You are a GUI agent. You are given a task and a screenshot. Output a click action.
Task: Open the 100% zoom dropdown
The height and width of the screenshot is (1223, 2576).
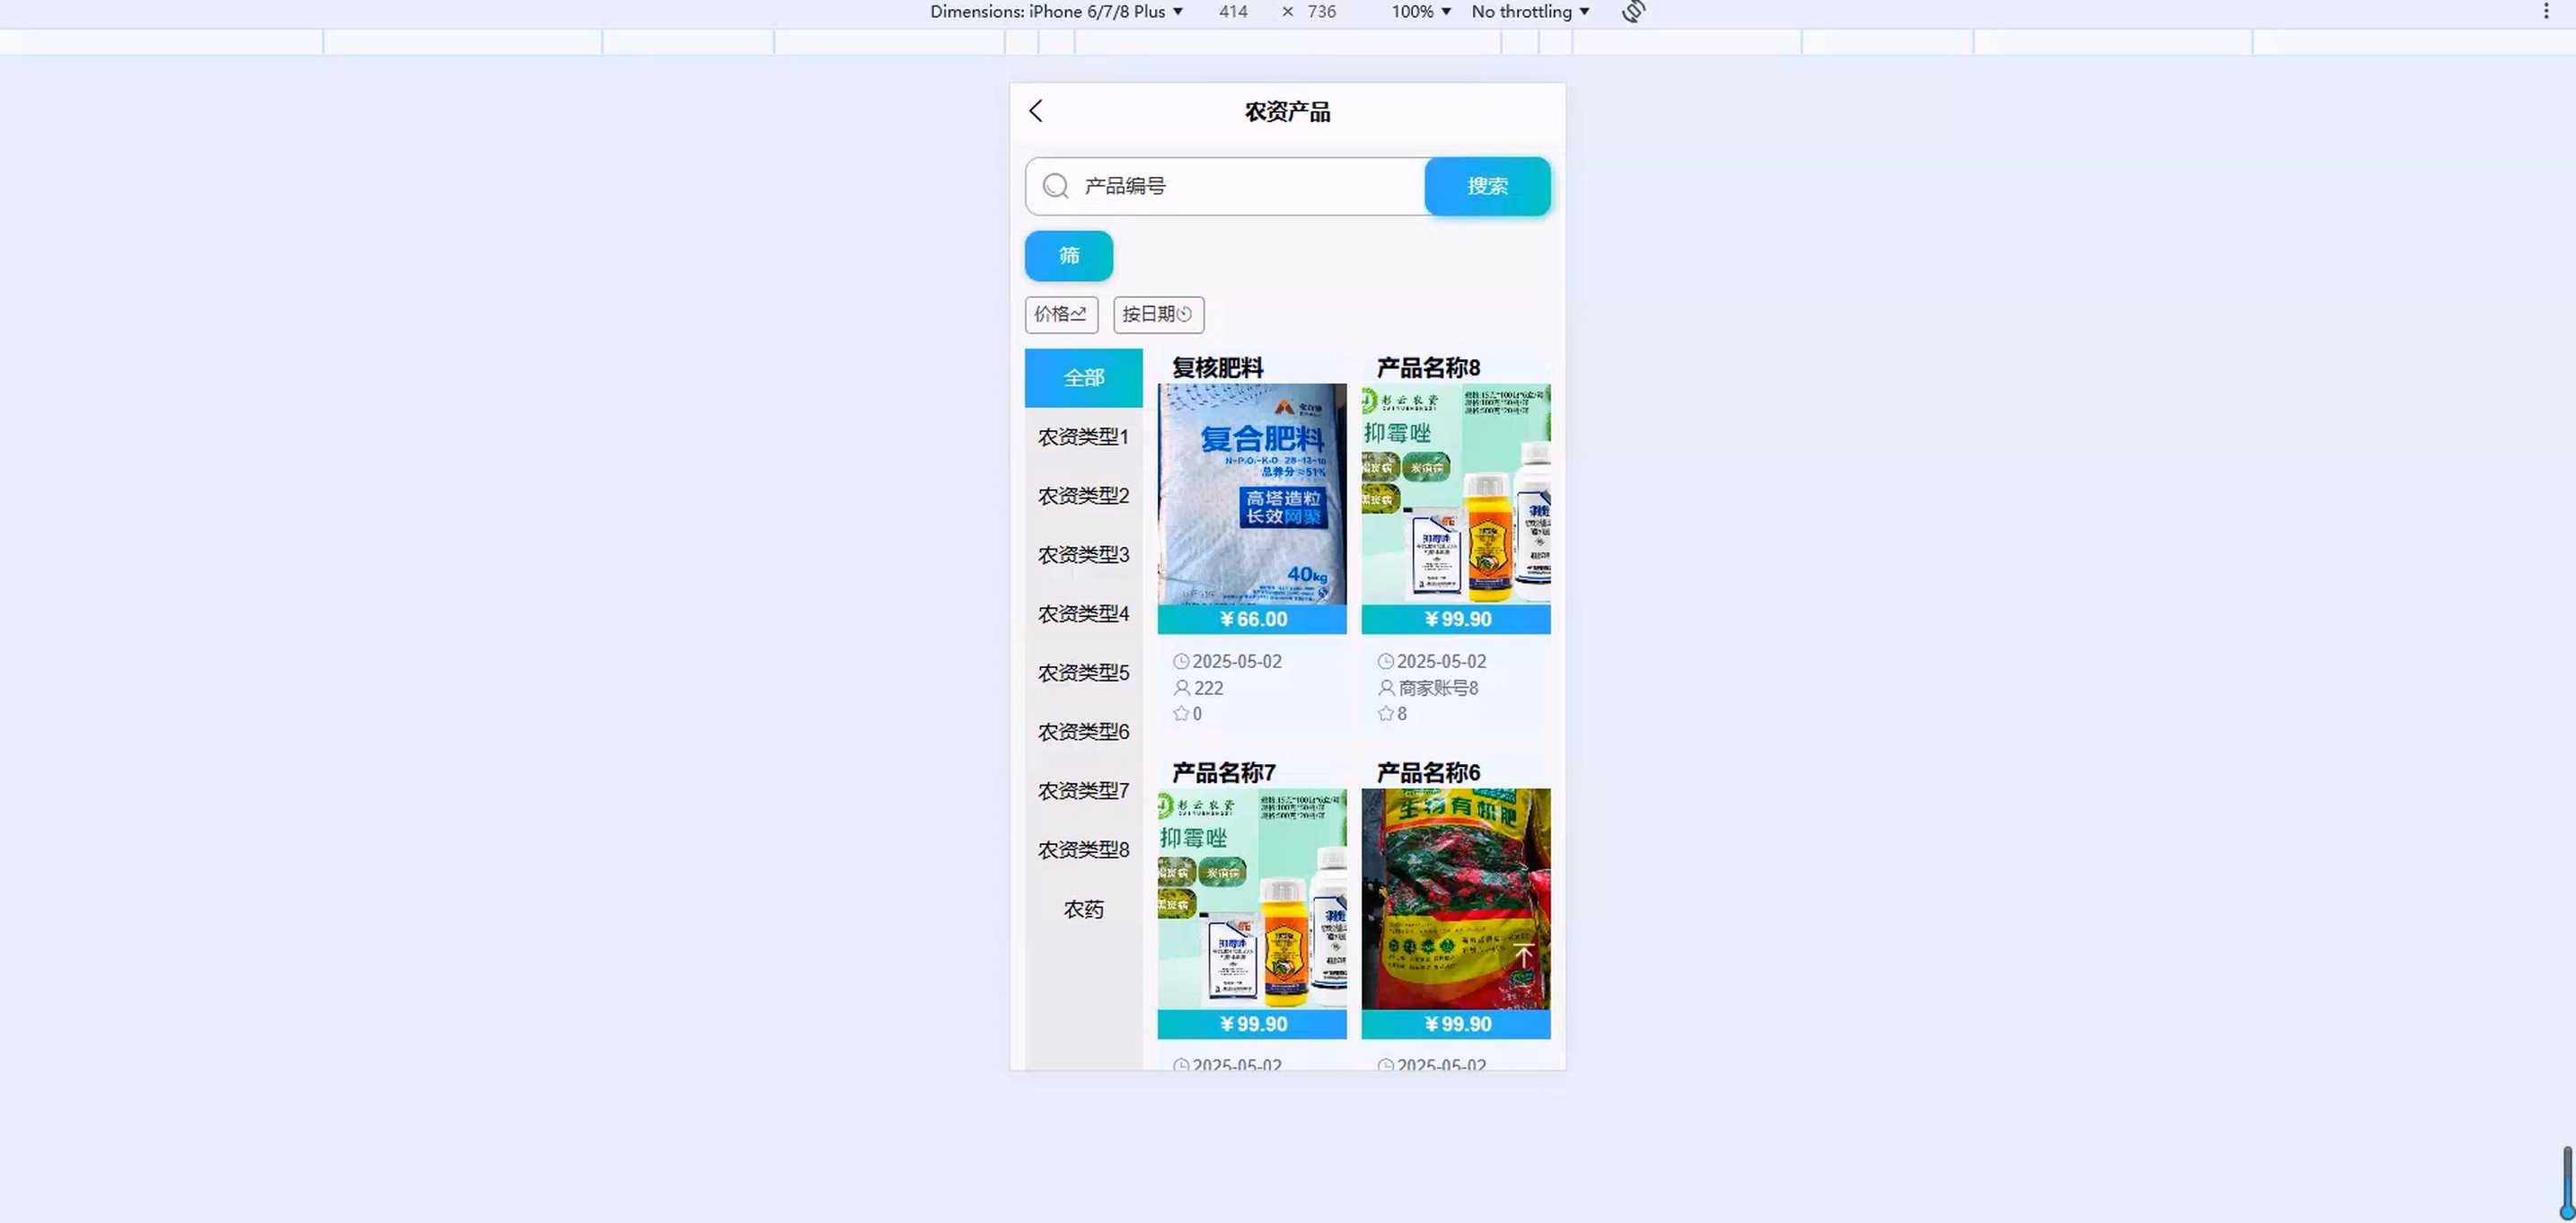(1420, 11)
